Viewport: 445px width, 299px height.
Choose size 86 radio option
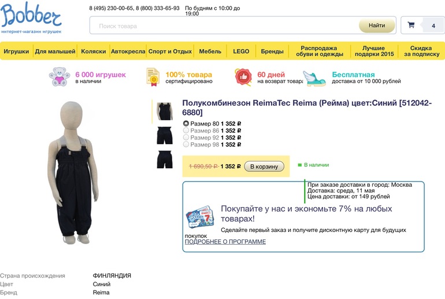186,131
